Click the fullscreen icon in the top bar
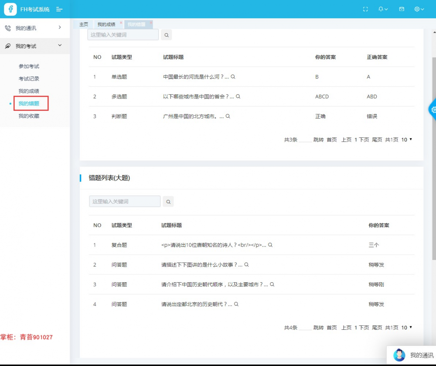This screenshot has width=436, height=366. [365, 9]
